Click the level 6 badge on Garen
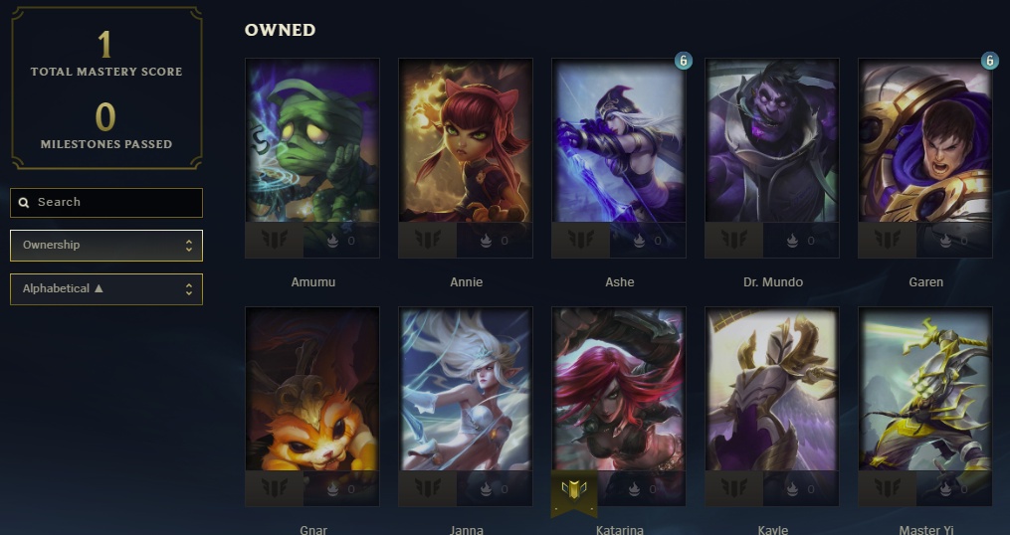 989,62
